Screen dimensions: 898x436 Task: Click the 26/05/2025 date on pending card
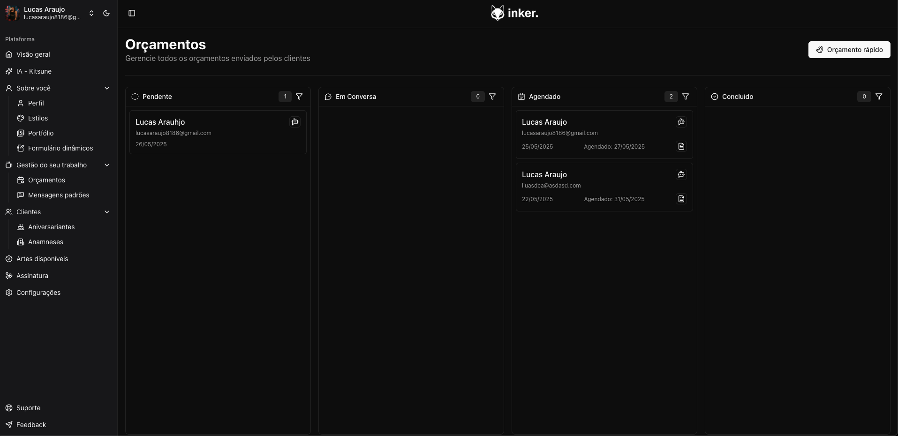(151, 144)
